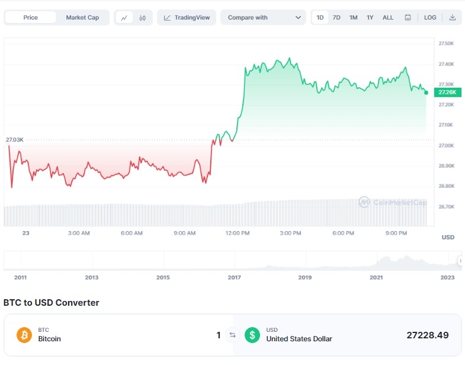Image resolution: width=465 pixels, height=365 pixels.
Task: Toggle LOG scale on chart
Action: (430, 18)
